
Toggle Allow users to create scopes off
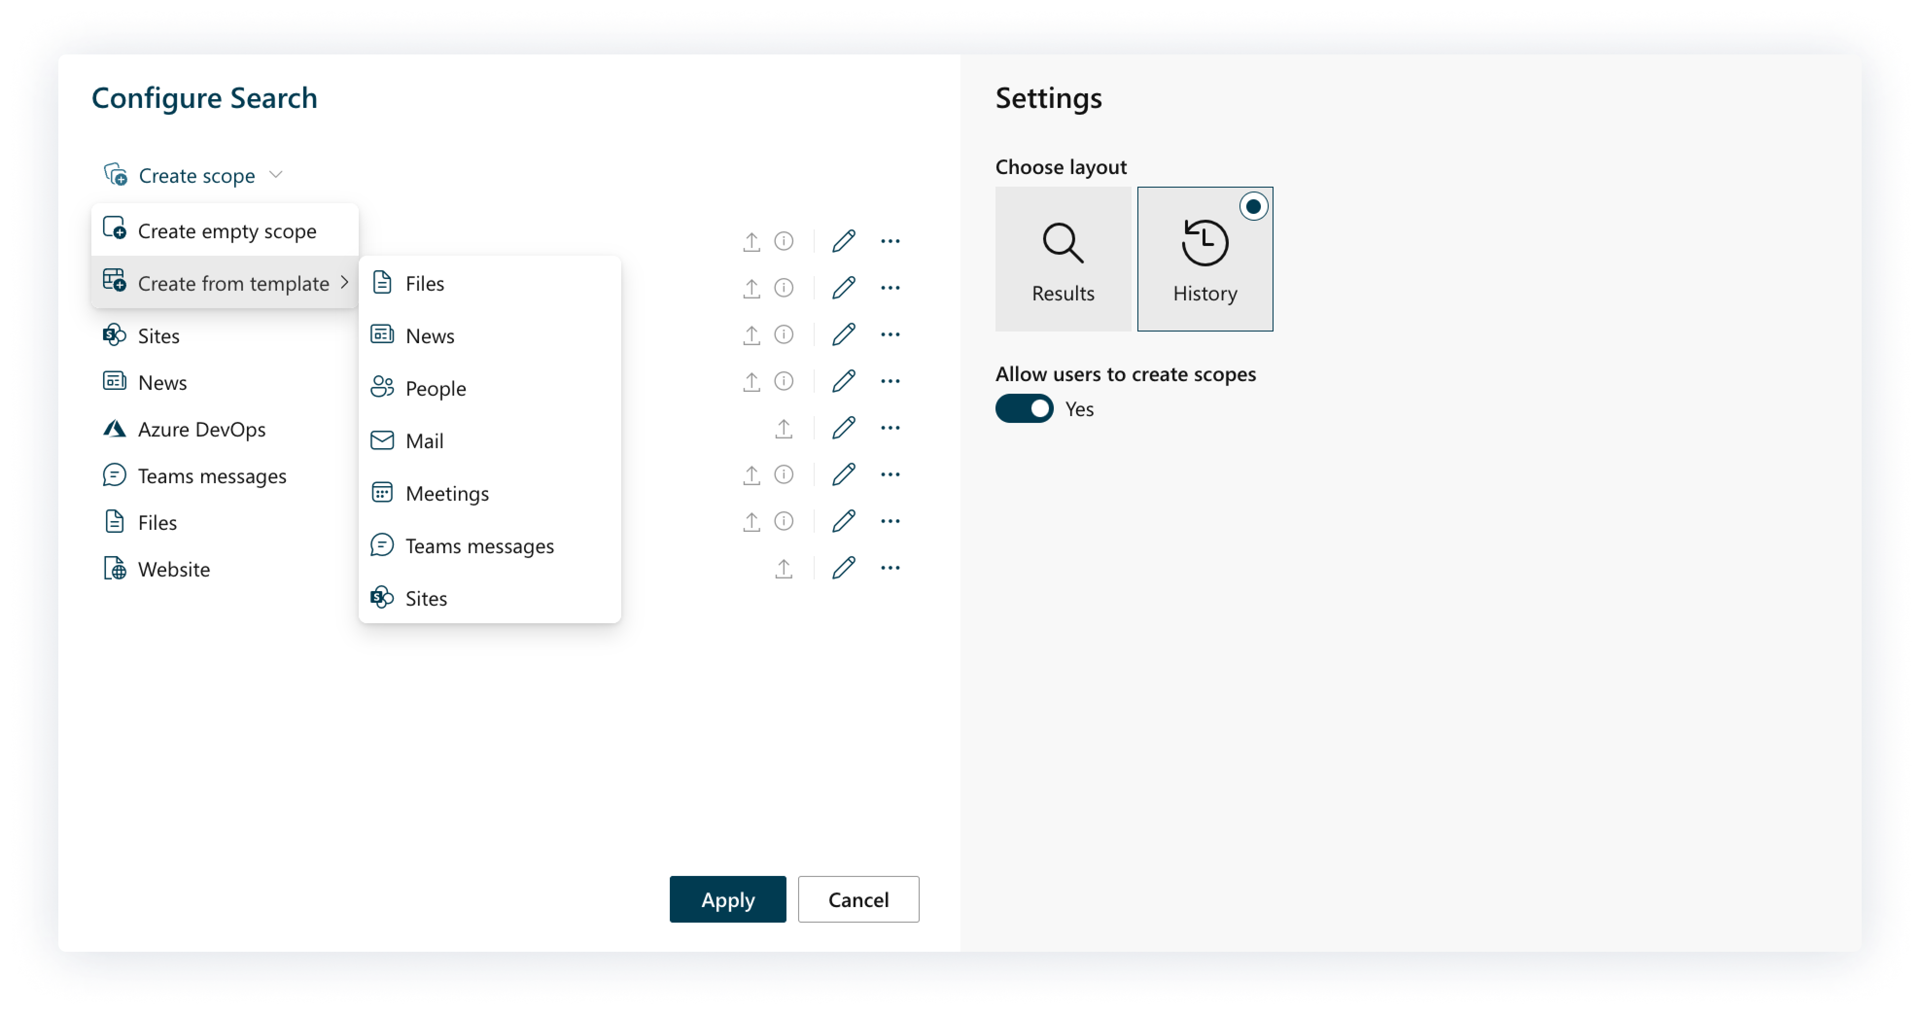pyautogui.click(x=1024, y=409)
